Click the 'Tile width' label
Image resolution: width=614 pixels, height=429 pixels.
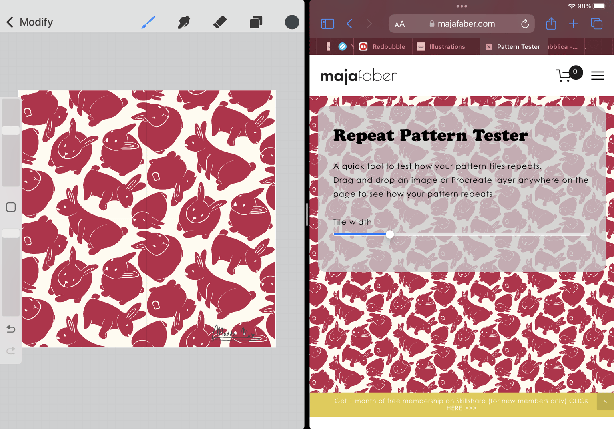tap(352, 222)
